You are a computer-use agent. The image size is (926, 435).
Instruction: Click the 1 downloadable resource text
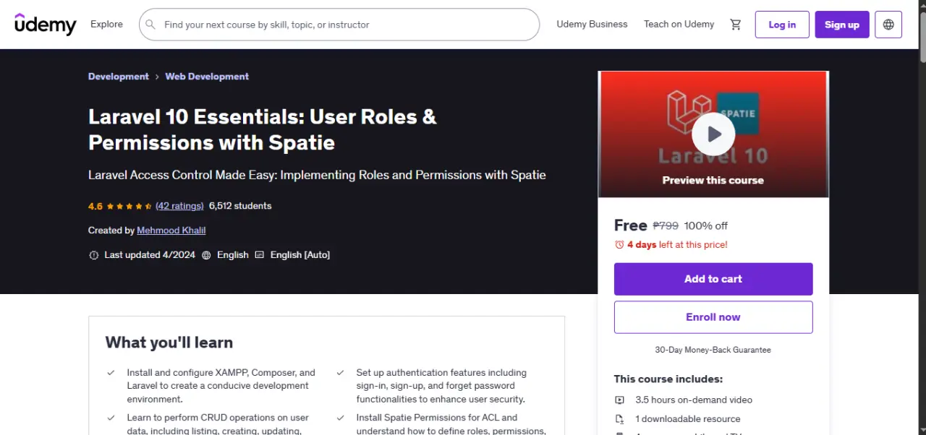click(688, 419)
